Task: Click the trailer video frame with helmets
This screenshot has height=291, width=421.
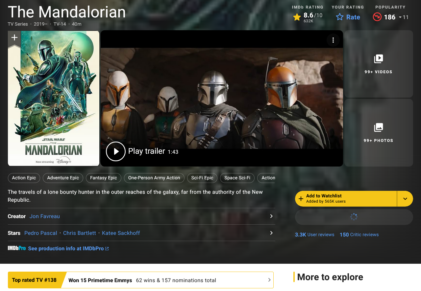Action: 222,98
